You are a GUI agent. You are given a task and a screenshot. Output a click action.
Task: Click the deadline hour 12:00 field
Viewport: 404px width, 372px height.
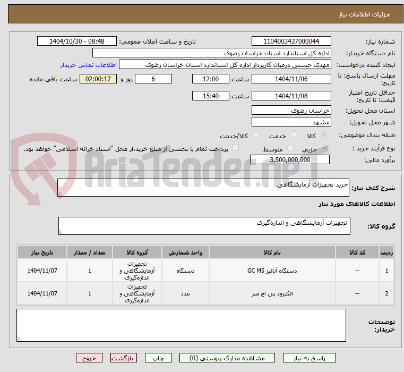point(211,79)
